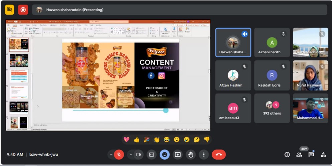Unmute the microphone in the call bar
Image resolution: width=332 pixels, height=166 pixels.
(119, 155)
